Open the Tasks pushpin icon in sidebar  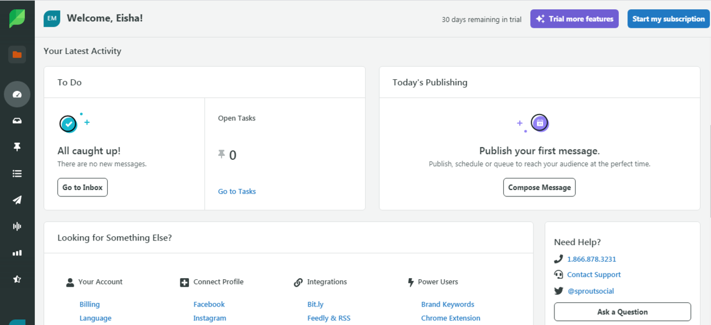click(17, 147)
